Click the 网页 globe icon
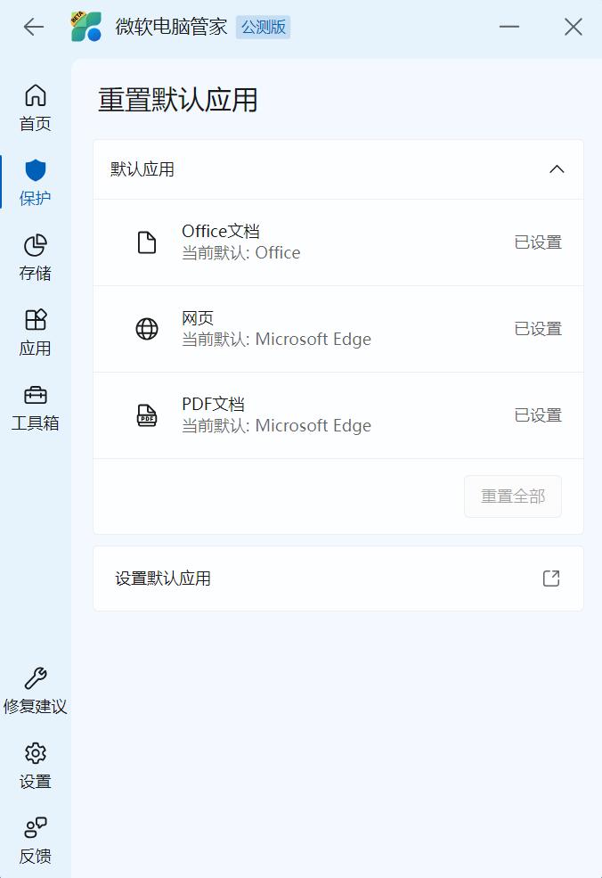602x878 pixels. 146,328
